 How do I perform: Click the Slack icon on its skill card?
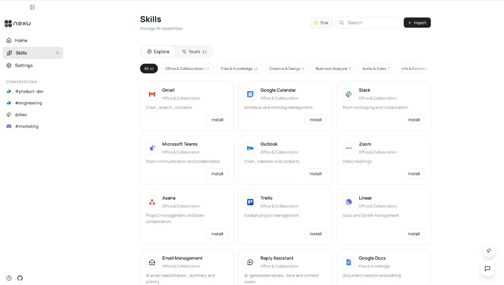pyautogui.click(x=348, y=94)
